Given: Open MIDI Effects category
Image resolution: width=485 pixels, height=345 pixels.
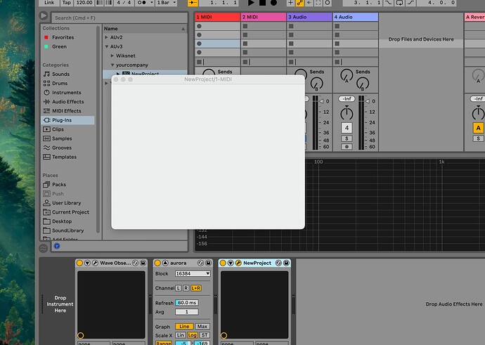Looking at the screenshot, I should pos(67,111).
